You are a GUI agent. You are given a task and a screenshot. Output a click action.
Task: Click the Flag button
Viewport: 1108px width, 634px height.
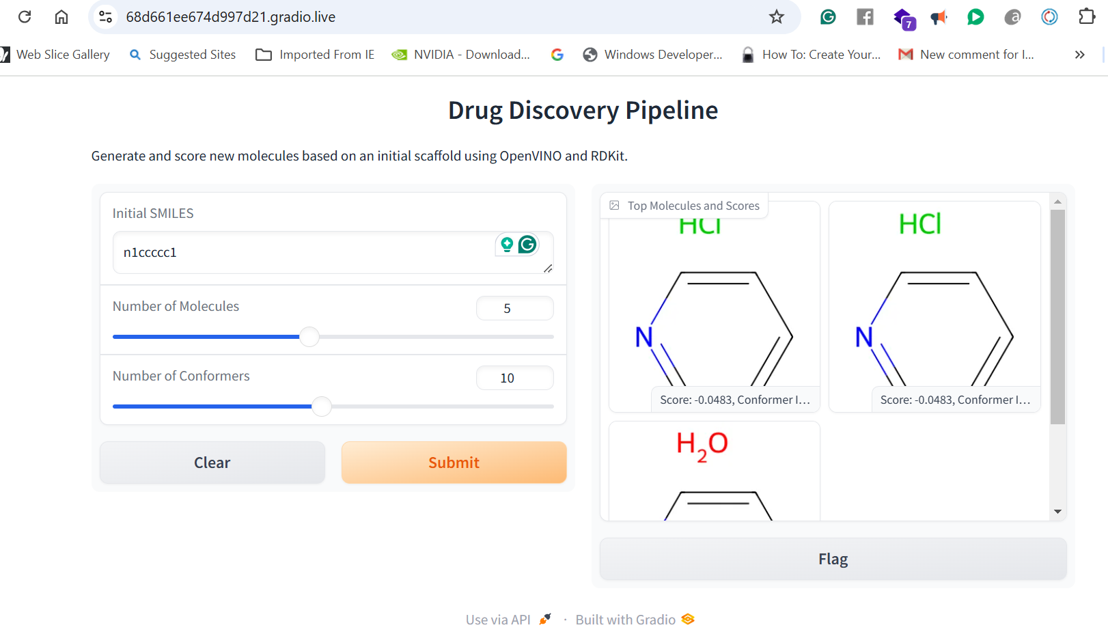click(x=833, y=559)
